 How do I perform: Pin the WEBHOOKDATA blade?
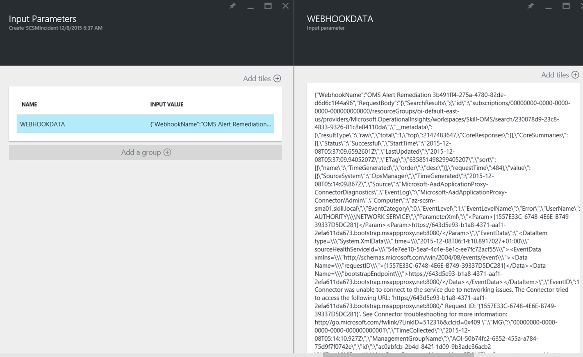pyautogui.click(x=531, y=6)
